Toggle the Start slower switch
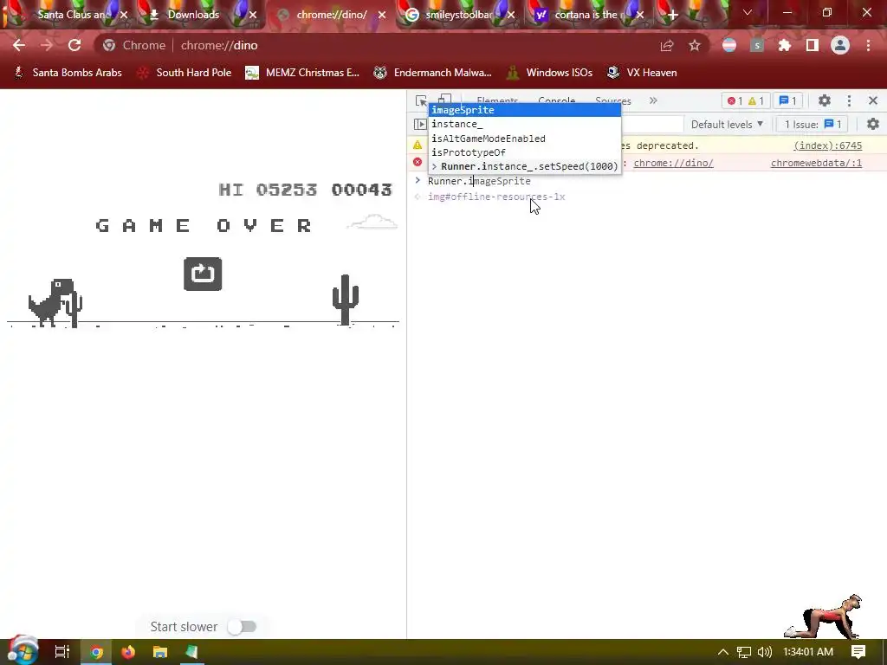The height and width of the screenshot is (665, 887). [x=243, y=627]
